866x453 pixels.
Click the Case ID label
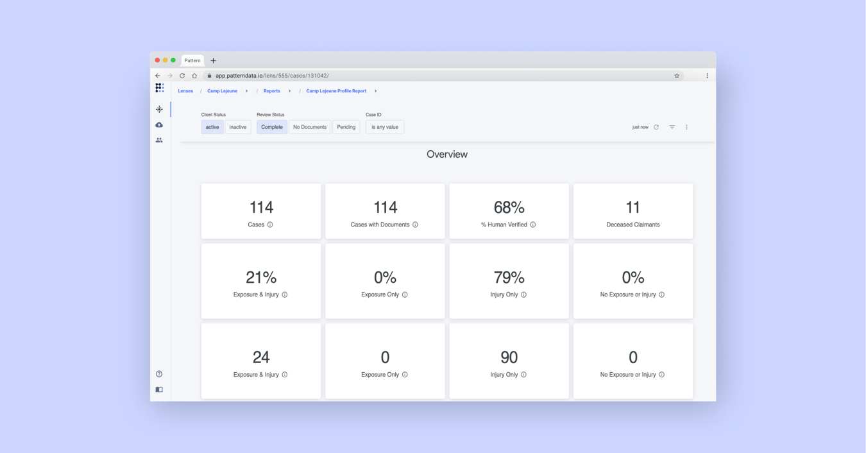(373, 115)
